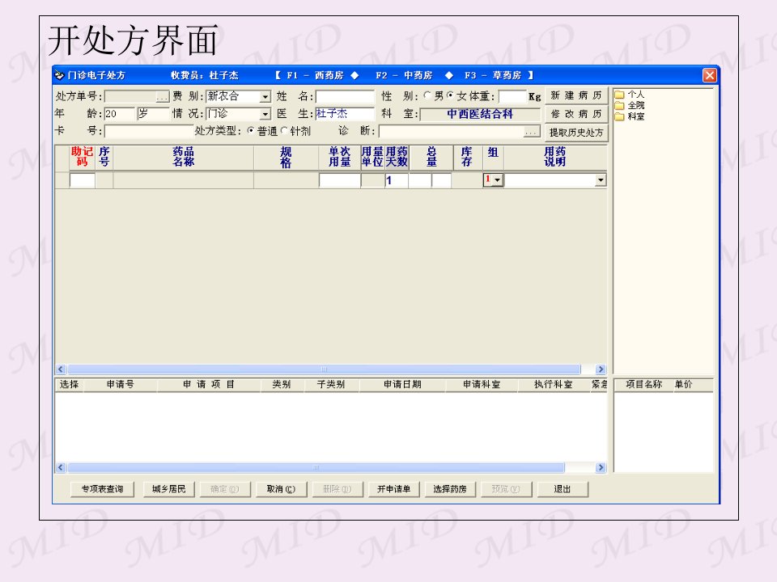This screenshot has width=777, height=582.
Task: Click the 库存 column header
Action: (467, 158)
